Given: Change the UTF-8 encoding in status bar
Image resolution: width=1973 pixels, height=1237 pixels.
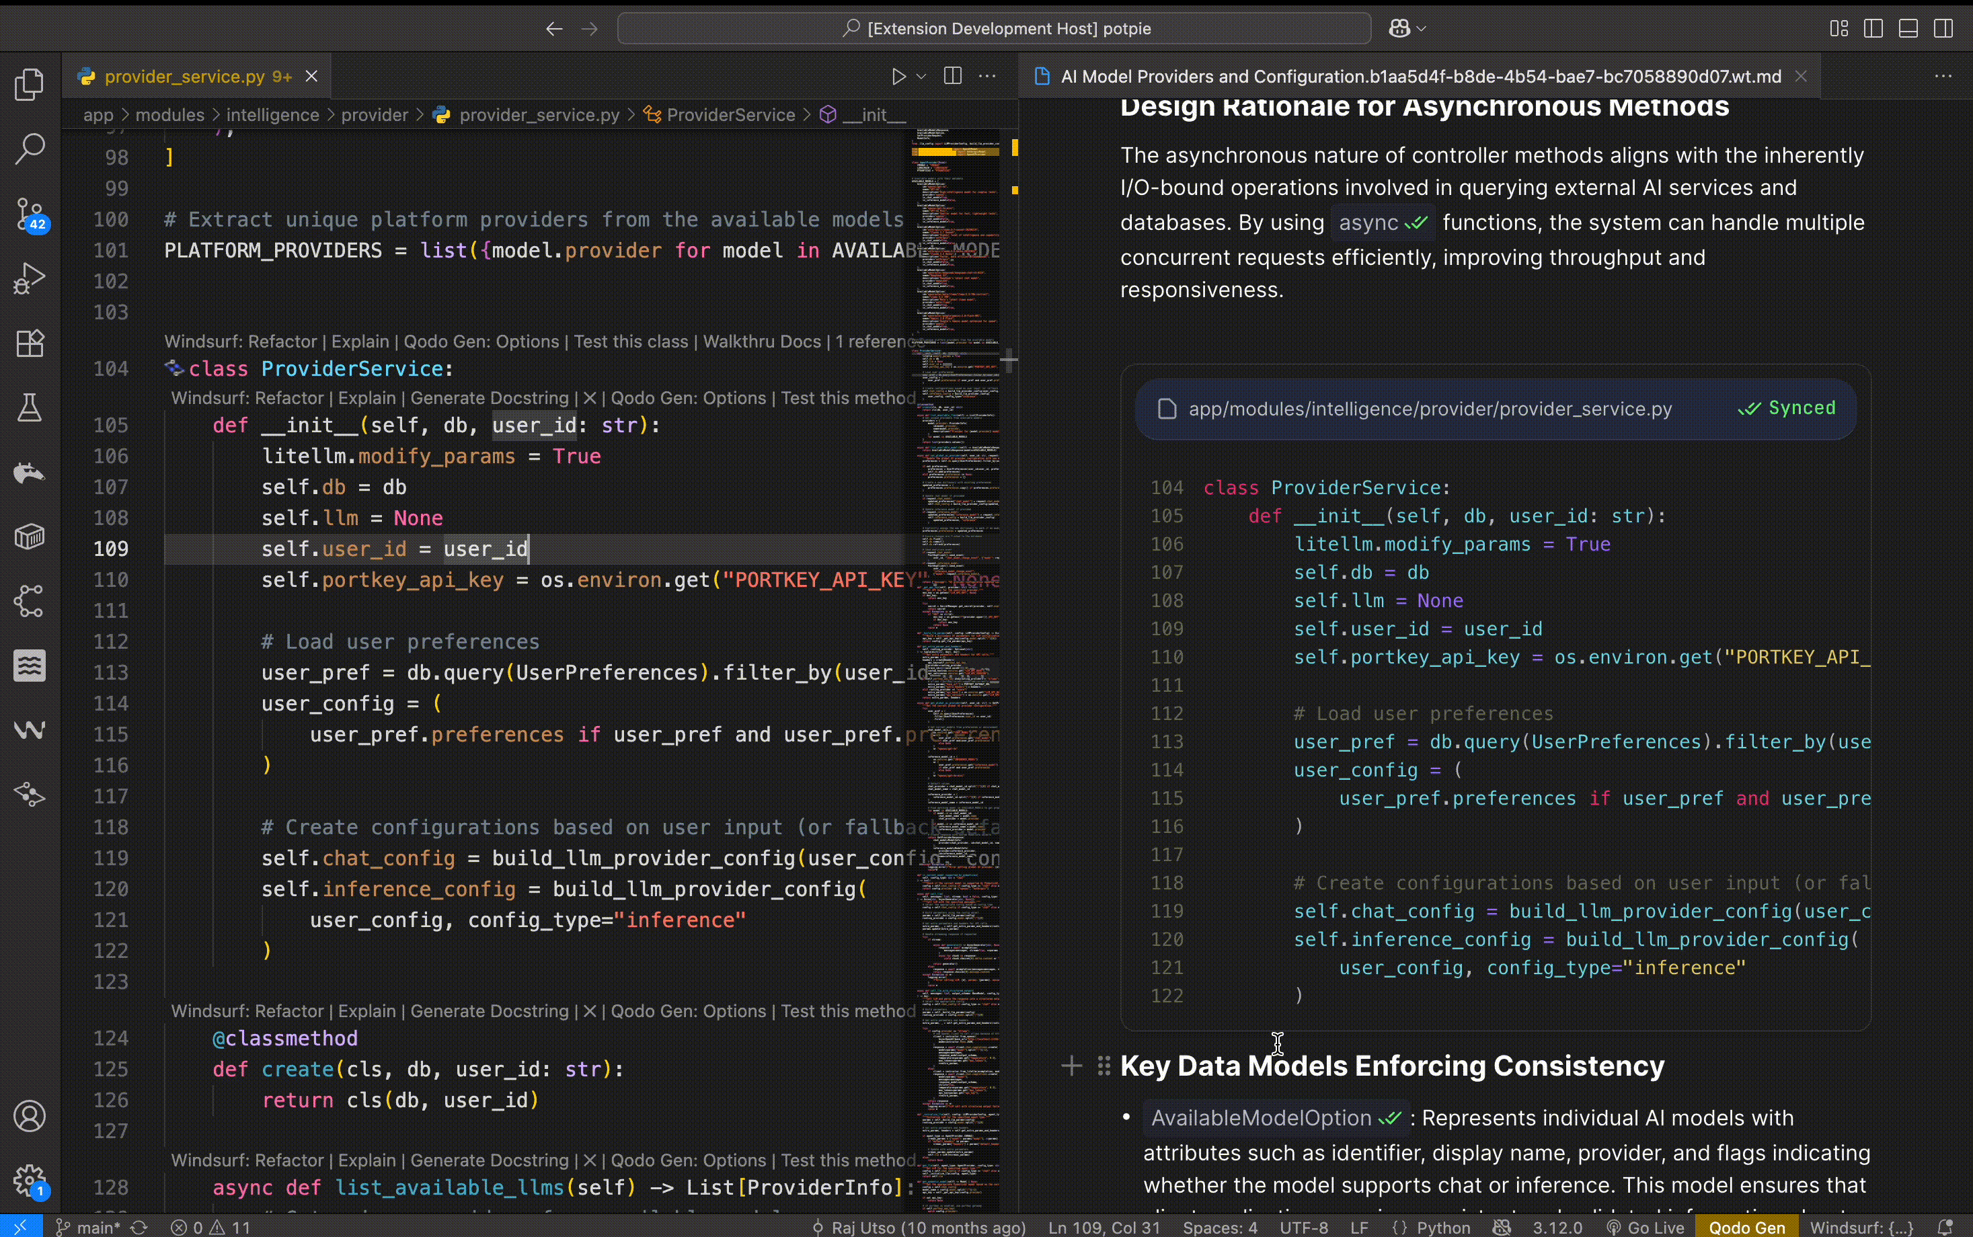Looking at the screenshot, I should click(x=1304, y=1227).
